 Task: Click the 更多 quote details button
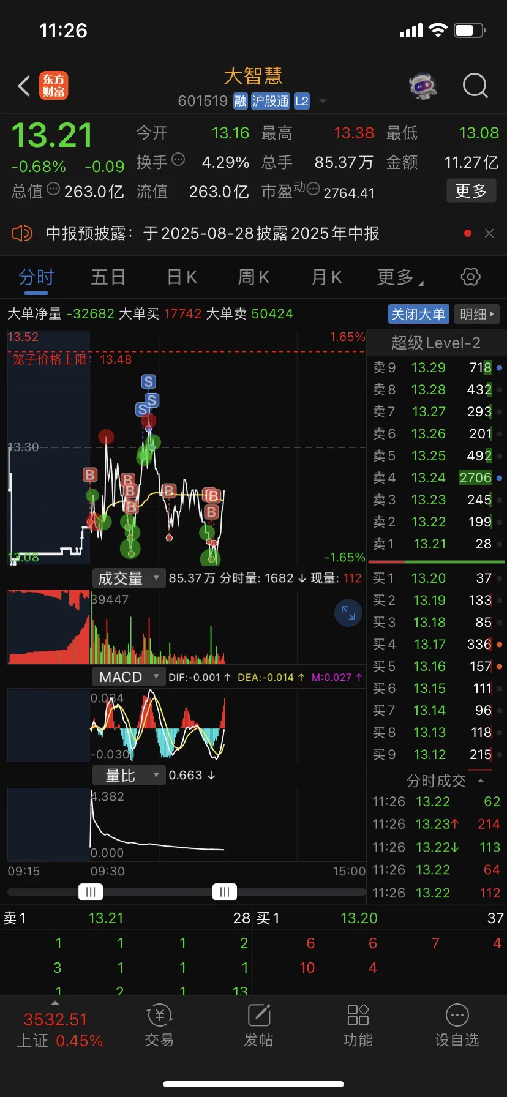(x=471, y=191)
